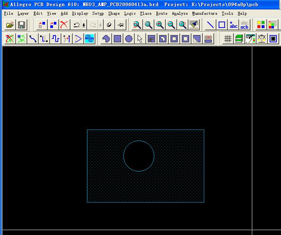The height and width of the screenshot is (235, 281).
Task: Select the Add Text +abc tool
Action: 233,25
